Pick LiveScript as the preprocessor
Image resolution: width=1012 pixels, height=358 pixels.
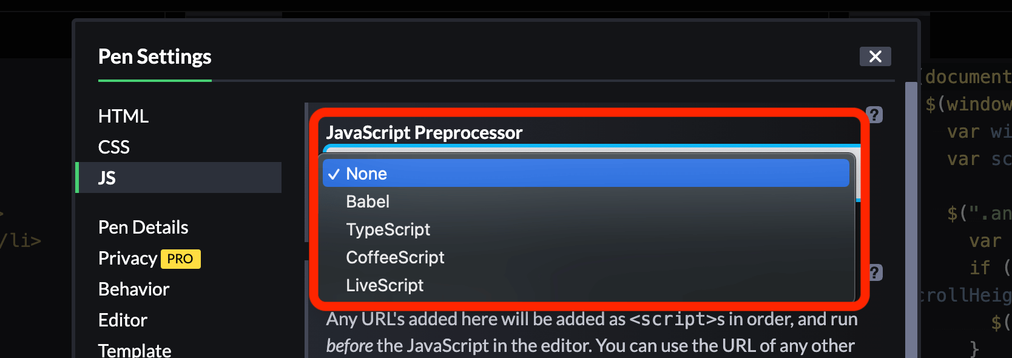(385, 285)
